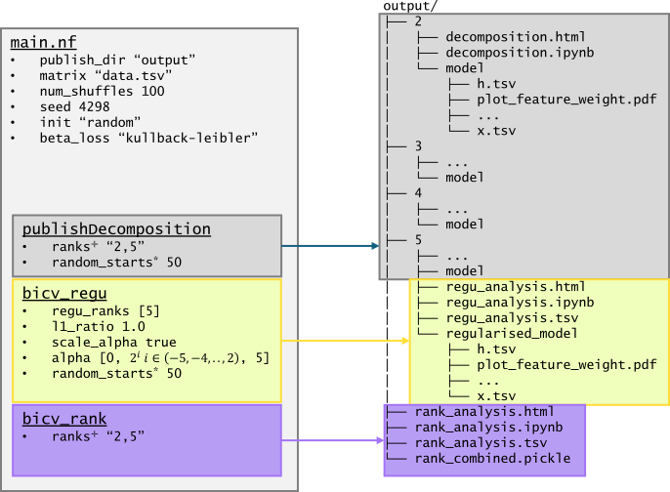Viewport: 670px width, 492px height.
Task: Click regu_analysis.html file
Action: tap(516, 287)
